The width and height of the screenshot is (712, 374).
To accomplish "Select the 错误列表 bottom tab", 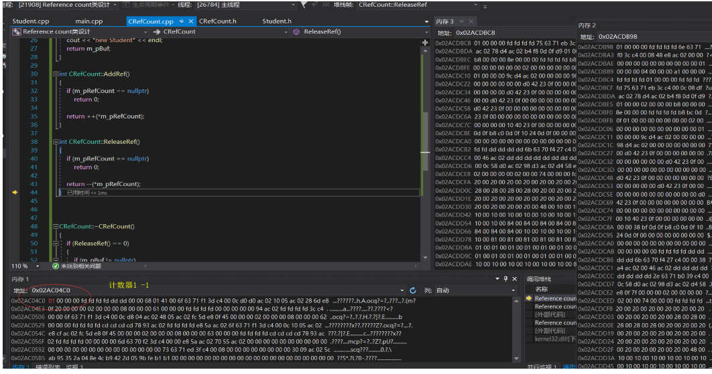I will pos(48,366).
